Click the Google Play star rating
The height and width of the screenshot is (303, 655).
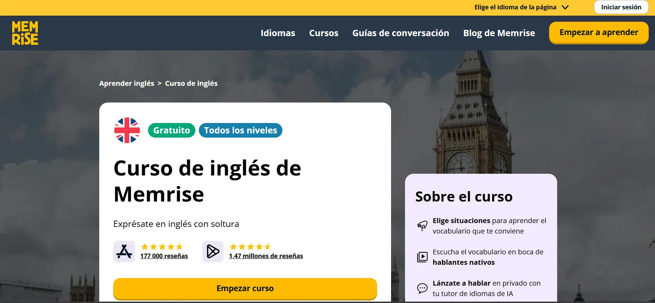[x=250, y=247]
